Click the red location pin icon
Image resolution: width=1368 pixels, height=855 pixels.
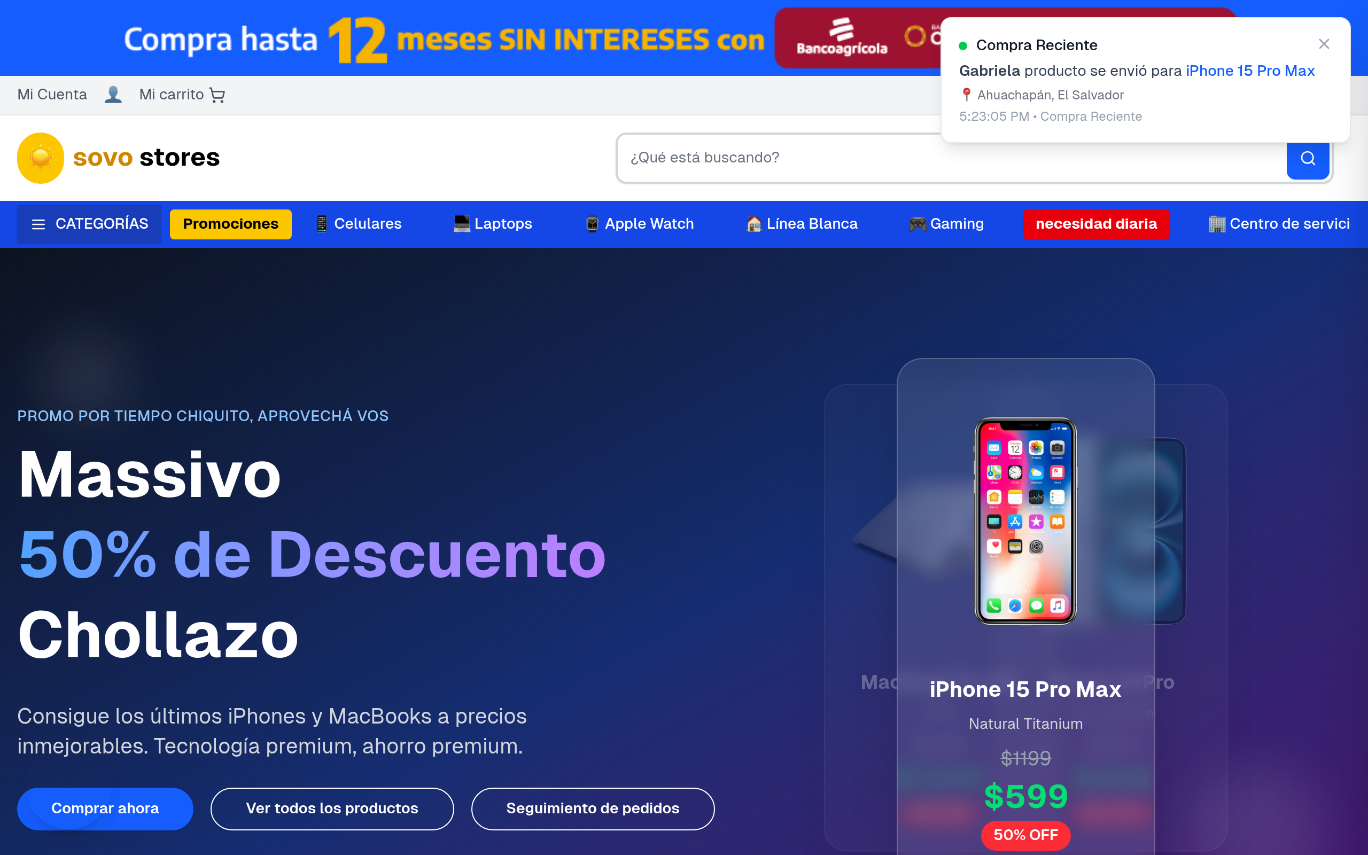(x=967, y=95)
